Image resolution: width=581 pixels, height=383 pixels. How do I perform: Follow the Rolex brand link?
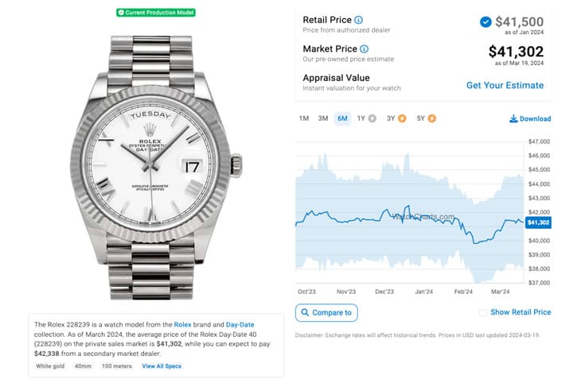click(x=183, y=324)
